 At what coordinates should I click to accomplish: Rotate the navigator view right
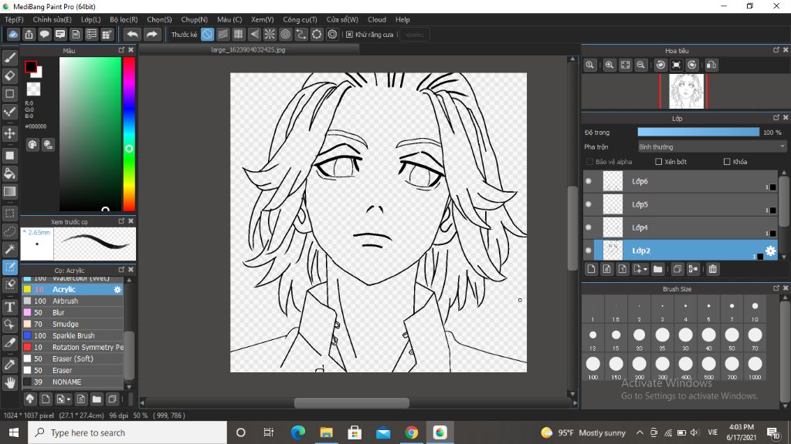point(692,65)
